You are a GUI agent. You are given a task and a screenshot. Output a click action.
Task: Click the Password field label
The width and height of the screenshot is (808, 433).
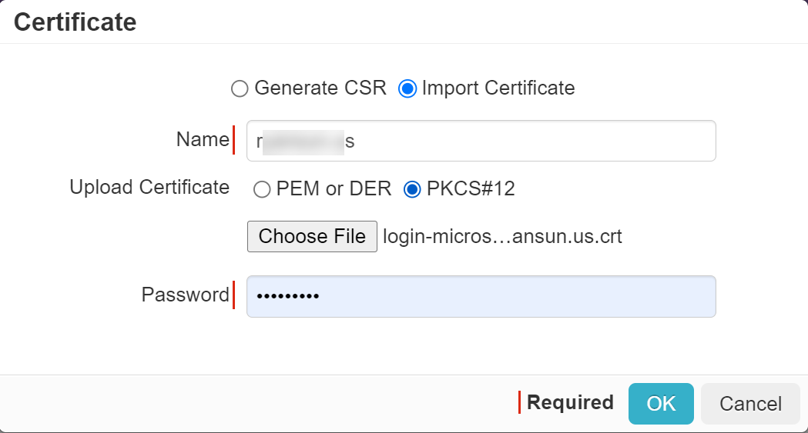point(186,295)
